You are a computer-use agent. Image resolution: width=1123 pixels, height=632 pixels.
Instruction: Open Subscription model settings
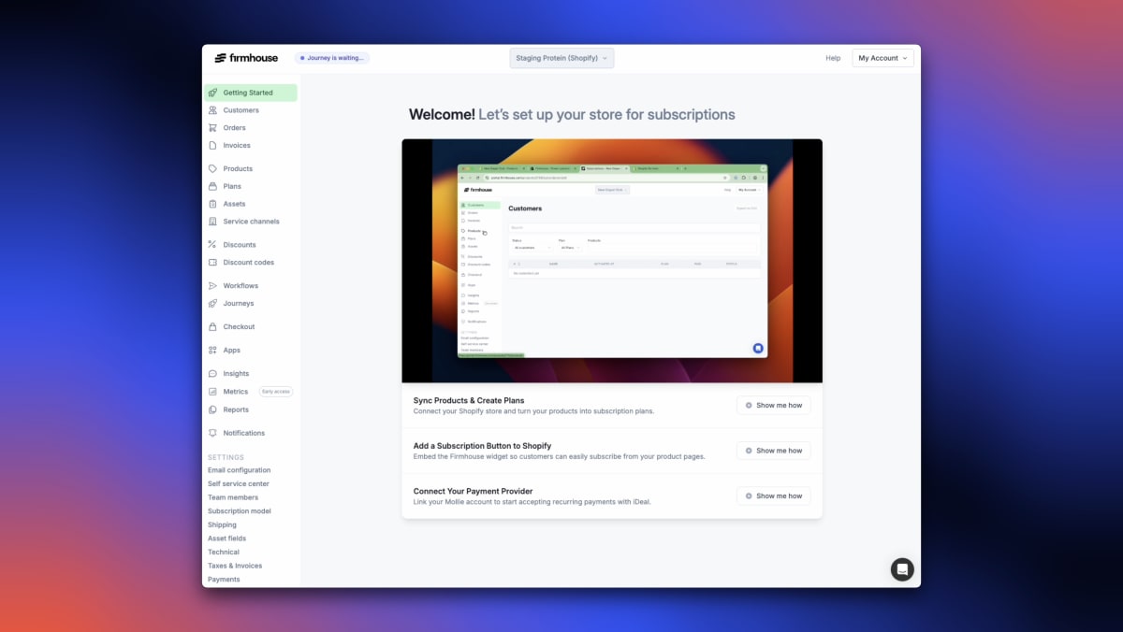click(x=240, y=511)
